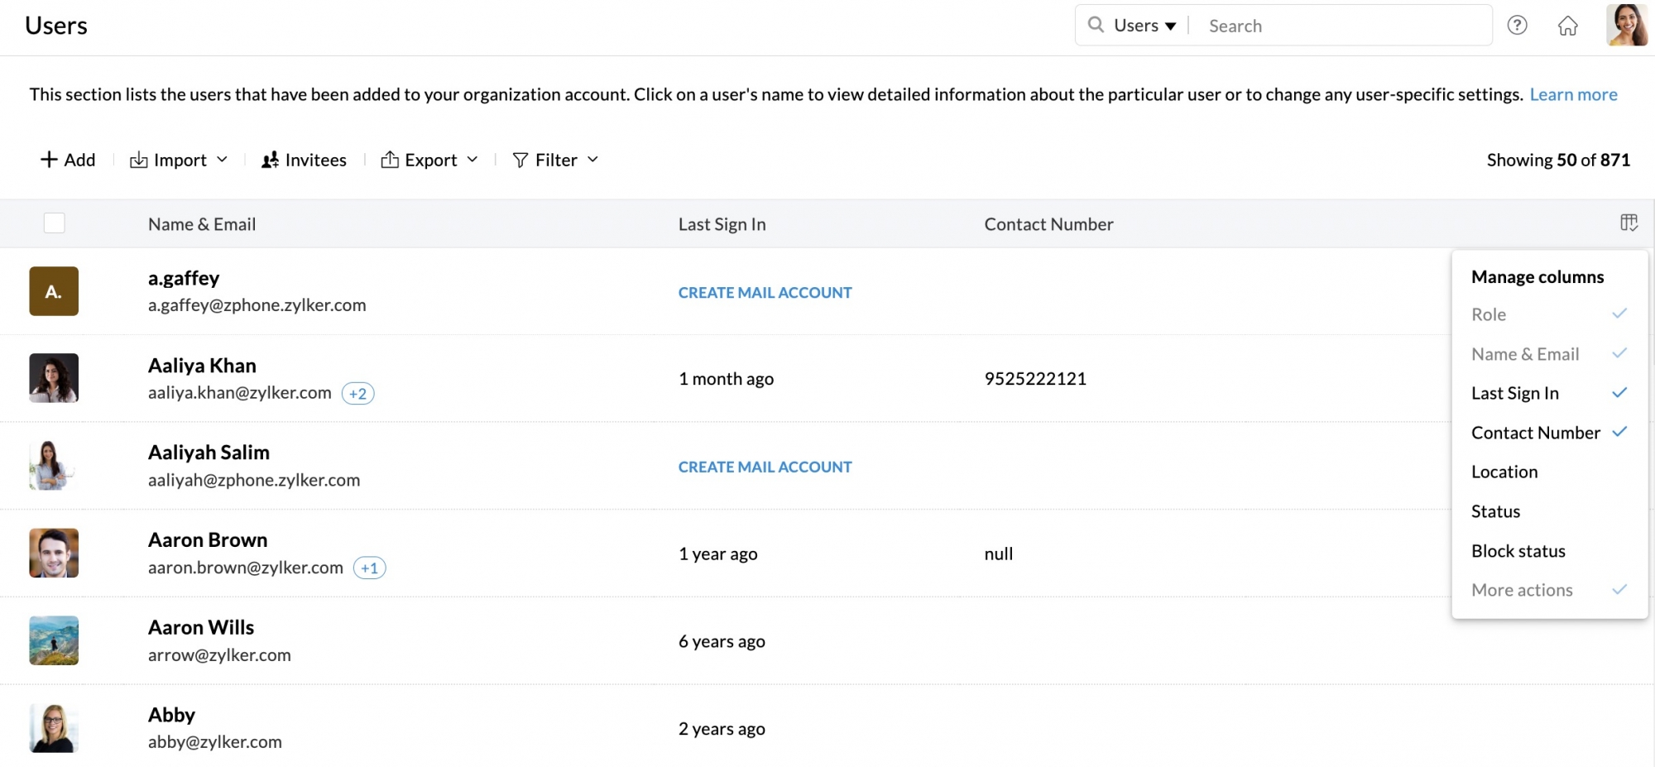Click the Name & Email column option
1655x767 pixels.
[x=1549, y=354]
